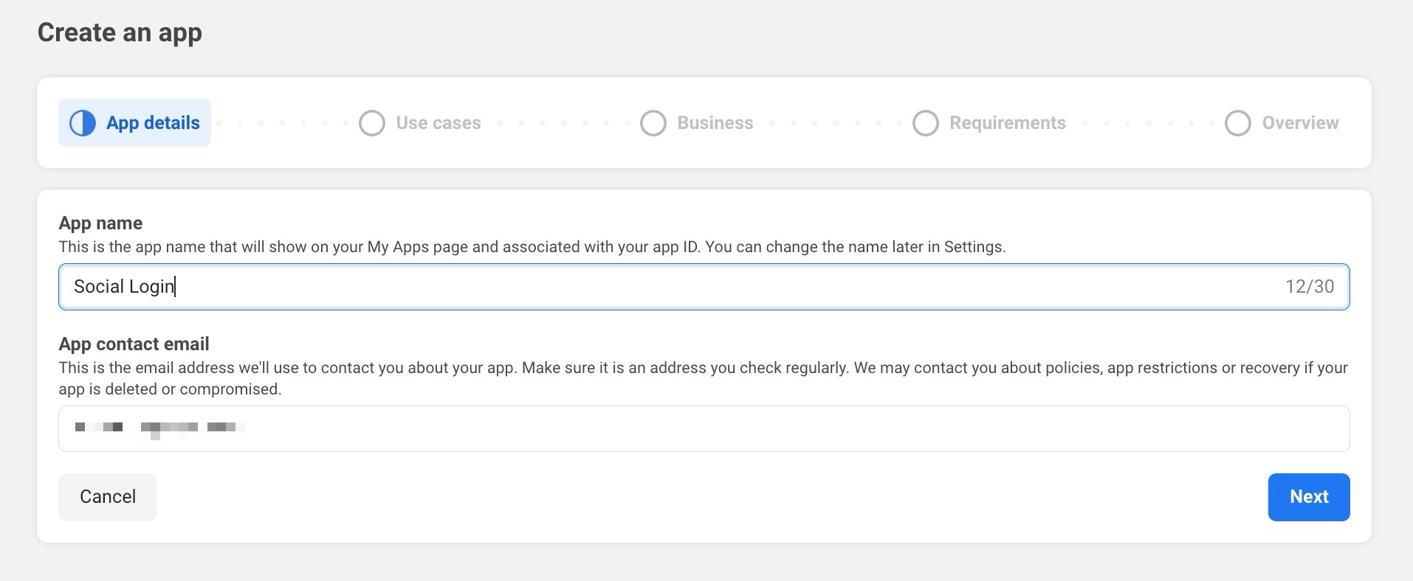Switch to the Requirements step label

point(1008,123)
